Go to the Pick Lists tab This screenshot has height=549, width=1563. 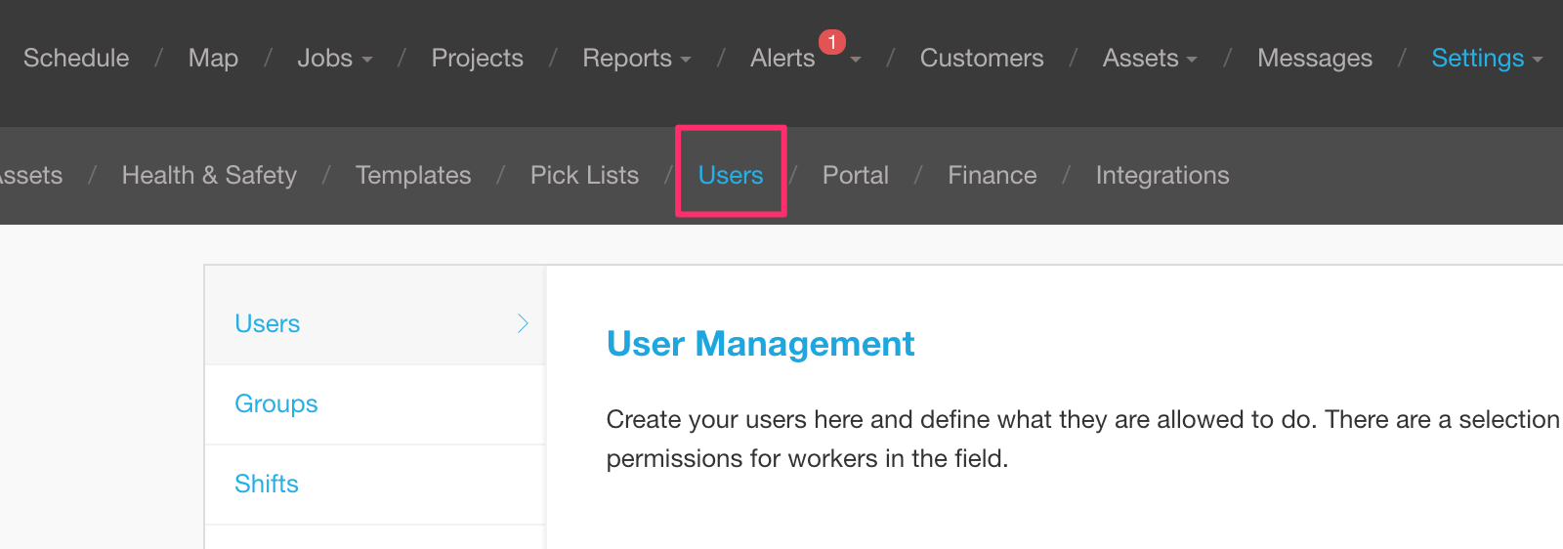point(584,176)
